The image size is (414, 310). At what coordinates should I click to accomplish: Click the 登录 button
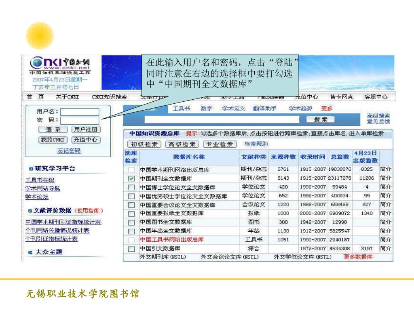tap(53, 130)
